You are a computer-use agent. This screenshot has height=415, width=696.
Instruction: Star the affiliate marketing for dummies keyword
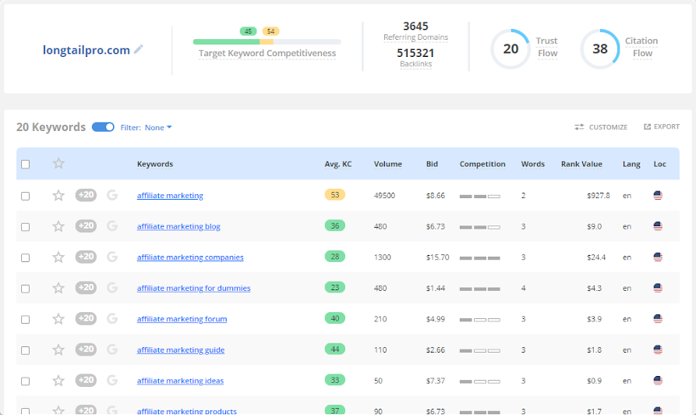tap(58, 288)
